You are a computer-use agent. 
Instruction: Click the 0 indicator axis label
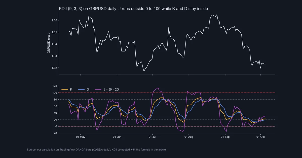click(57, 126)
